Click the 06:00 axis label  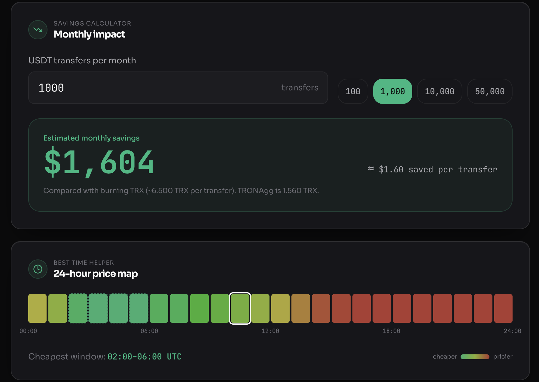[149, 331]
